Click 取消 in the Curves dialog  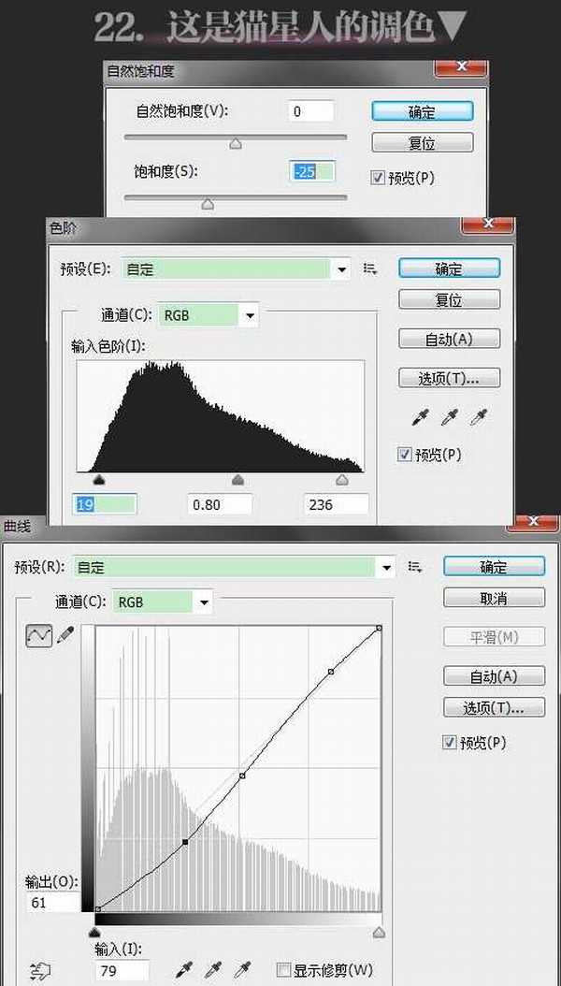pos(493,599)
